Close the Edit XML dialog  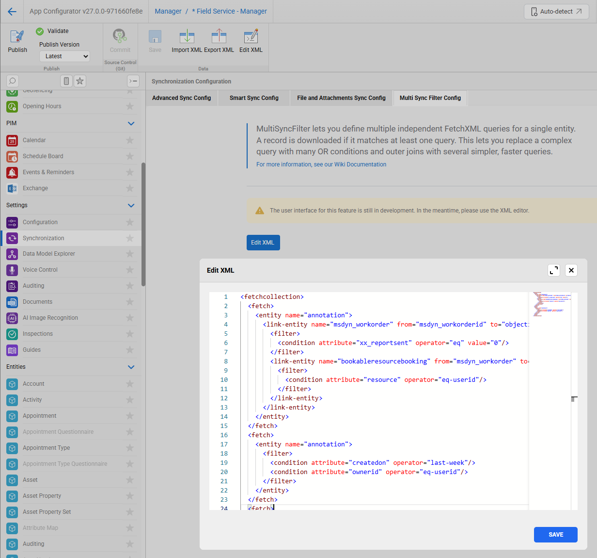(571, 270)
